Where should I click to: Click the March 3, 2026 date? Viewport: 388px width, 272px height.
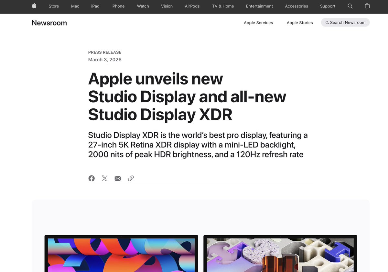point(105,60)
